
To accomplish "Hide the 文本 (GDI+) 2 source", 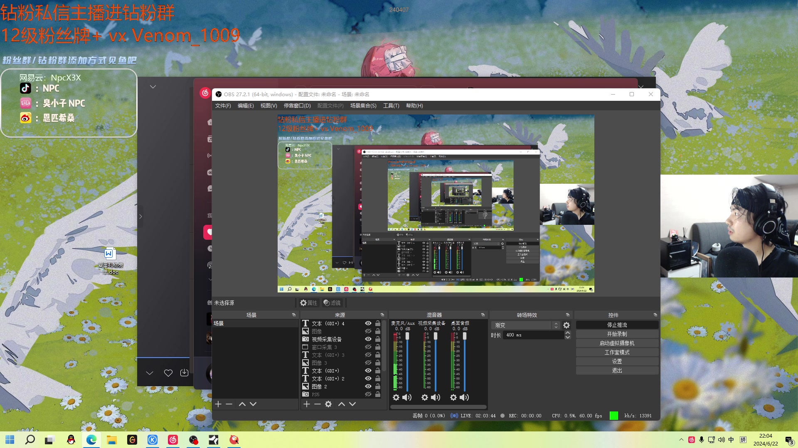I will (x=368, y=378).
